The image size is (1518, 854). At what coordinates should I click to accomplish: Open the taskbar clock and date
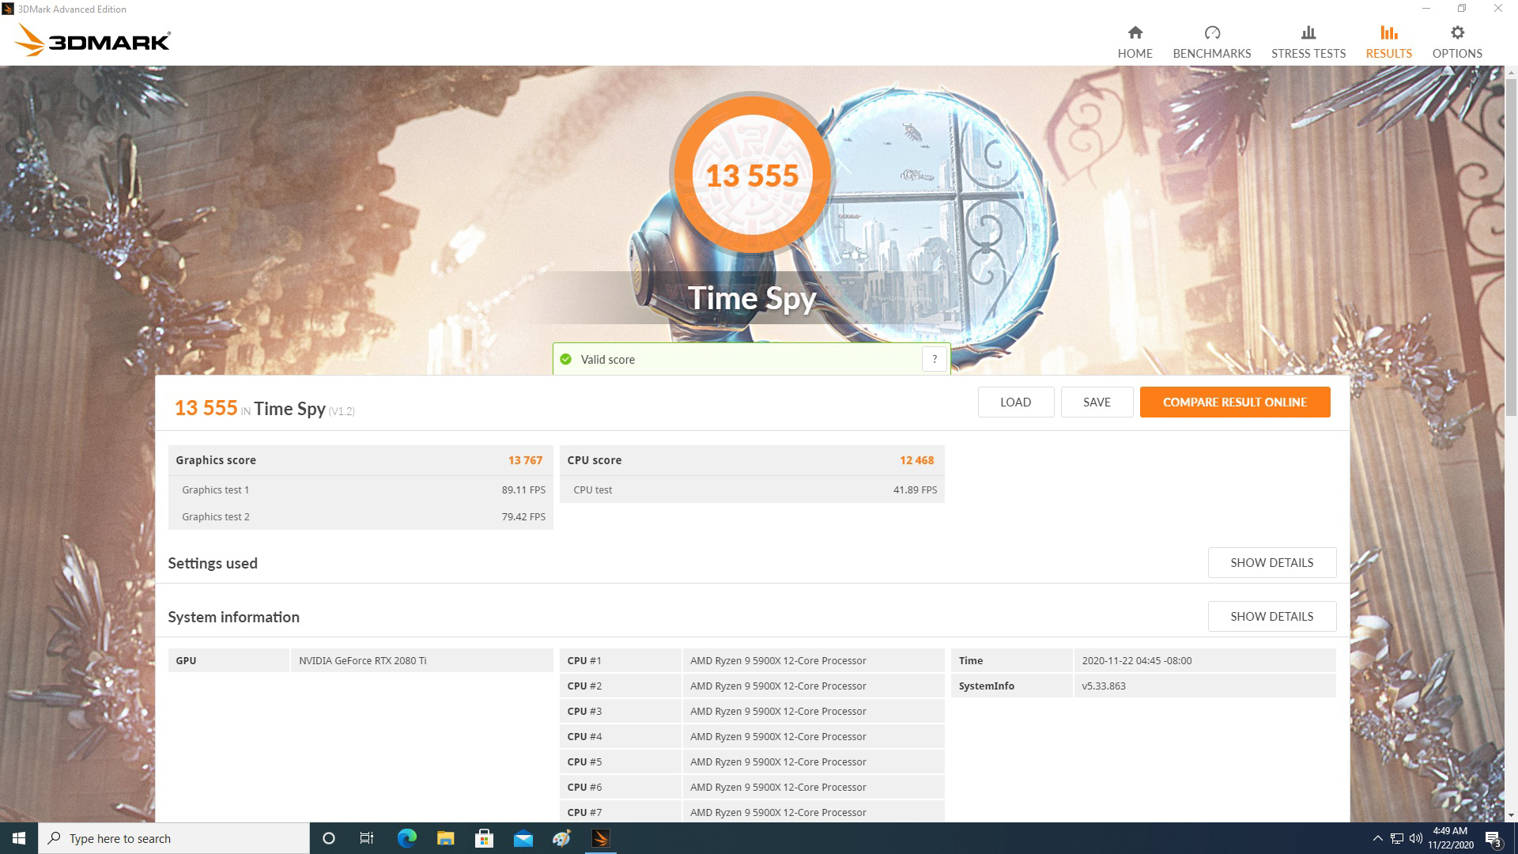(1450, 838)
